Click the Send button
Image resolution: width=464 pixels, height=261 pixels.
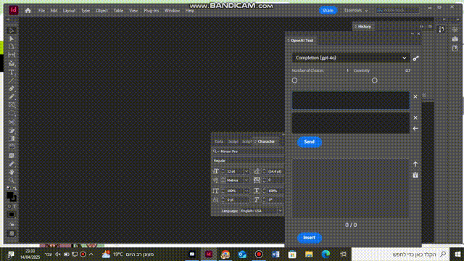(x=310, y=142)
